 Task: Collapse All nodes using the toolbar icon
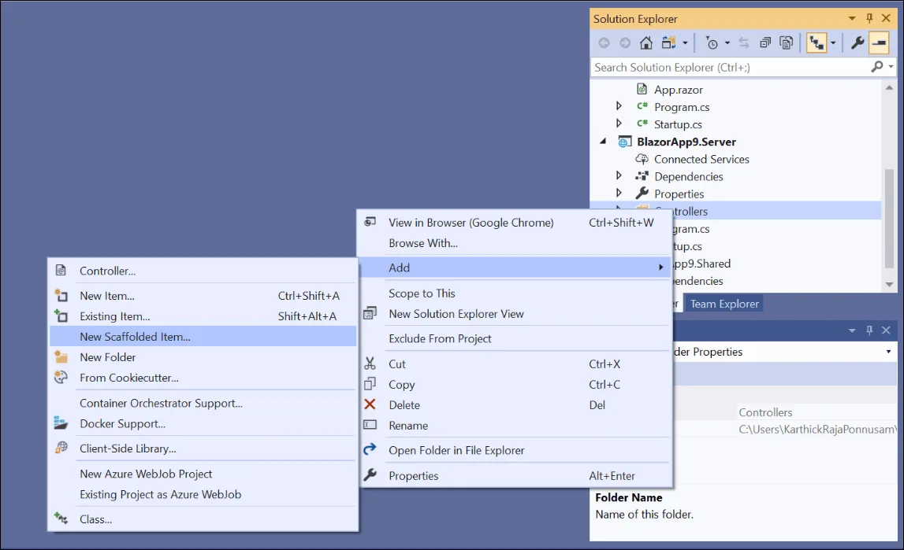coord(764,42)
